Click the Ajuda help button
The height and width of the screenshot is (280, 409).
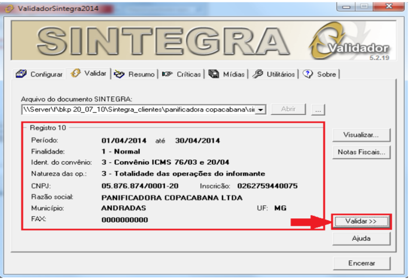click(361, 239)
